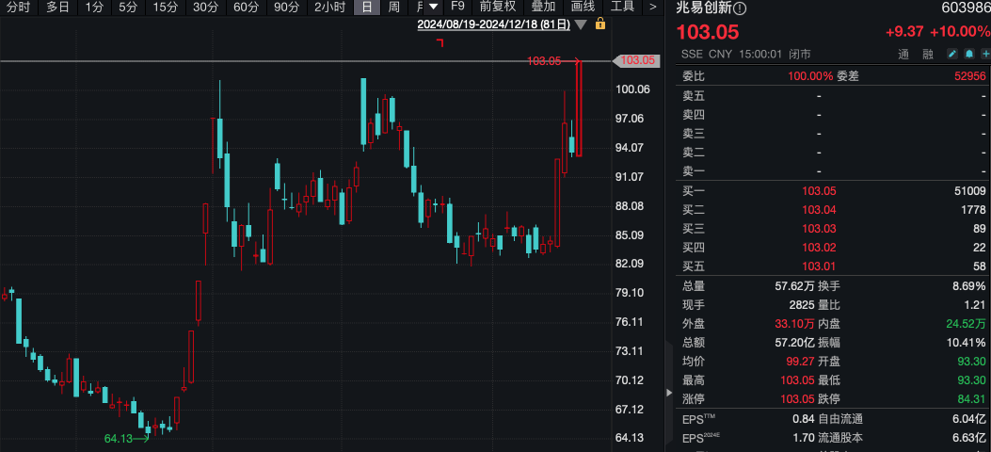
Task: Click the 总量 value 57.62万
Action: (x=795, y=285)
